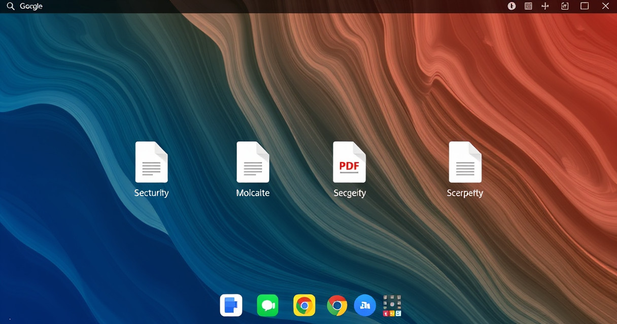Launch the round Chrome icon in dock
The image size is (617, 324).
[x=337, y=305]
